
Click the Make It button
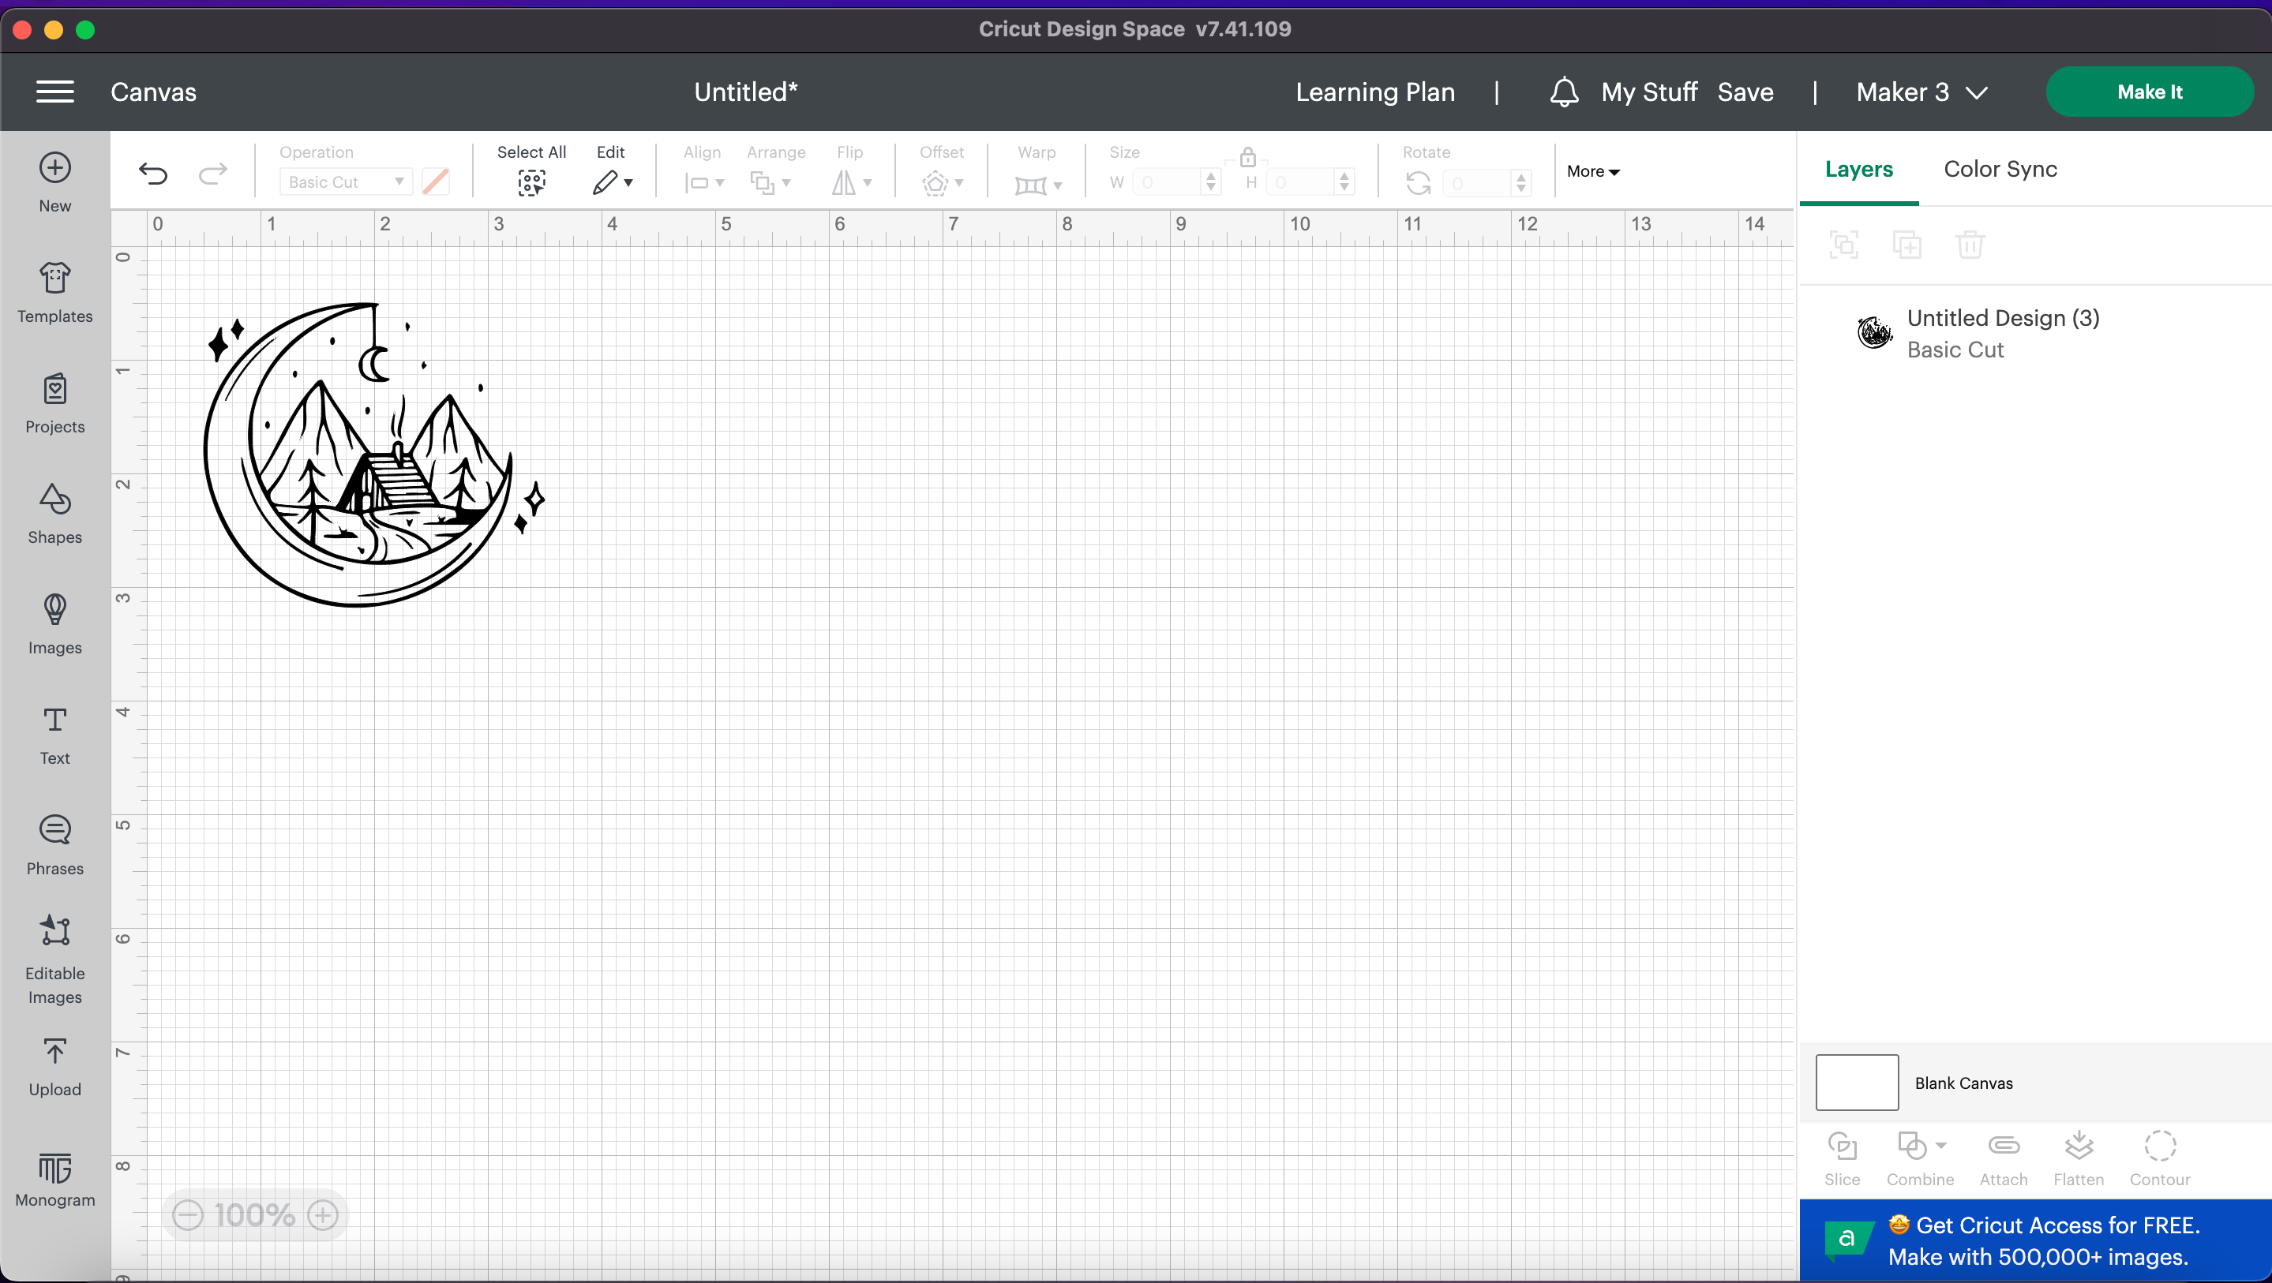(x=2150, y=91)
